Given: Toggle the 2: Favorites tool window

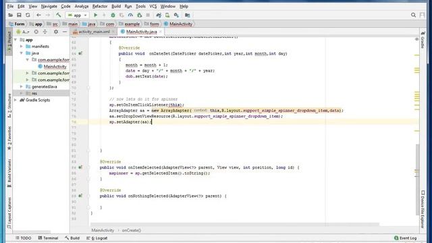Looking at the screenshot, I should (x=9, y=138).
